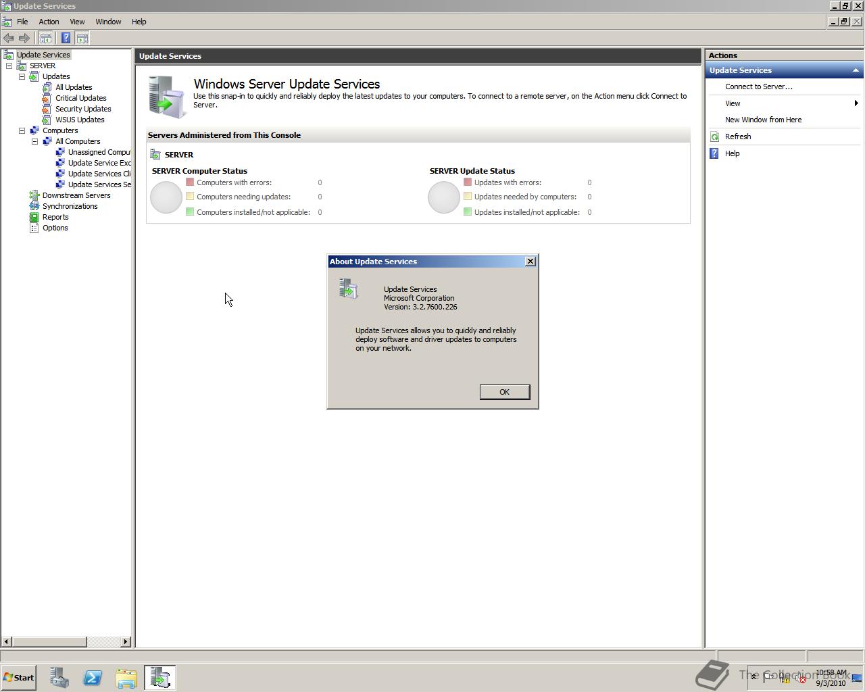Select the Security Updates node icon
The image size is (865, 692).
[47, 109]
